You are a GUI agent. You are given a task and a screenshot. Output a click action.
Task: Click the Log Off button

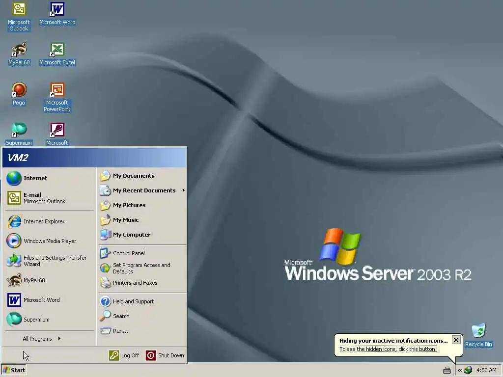pyautogui.click(x=124, y=355)
